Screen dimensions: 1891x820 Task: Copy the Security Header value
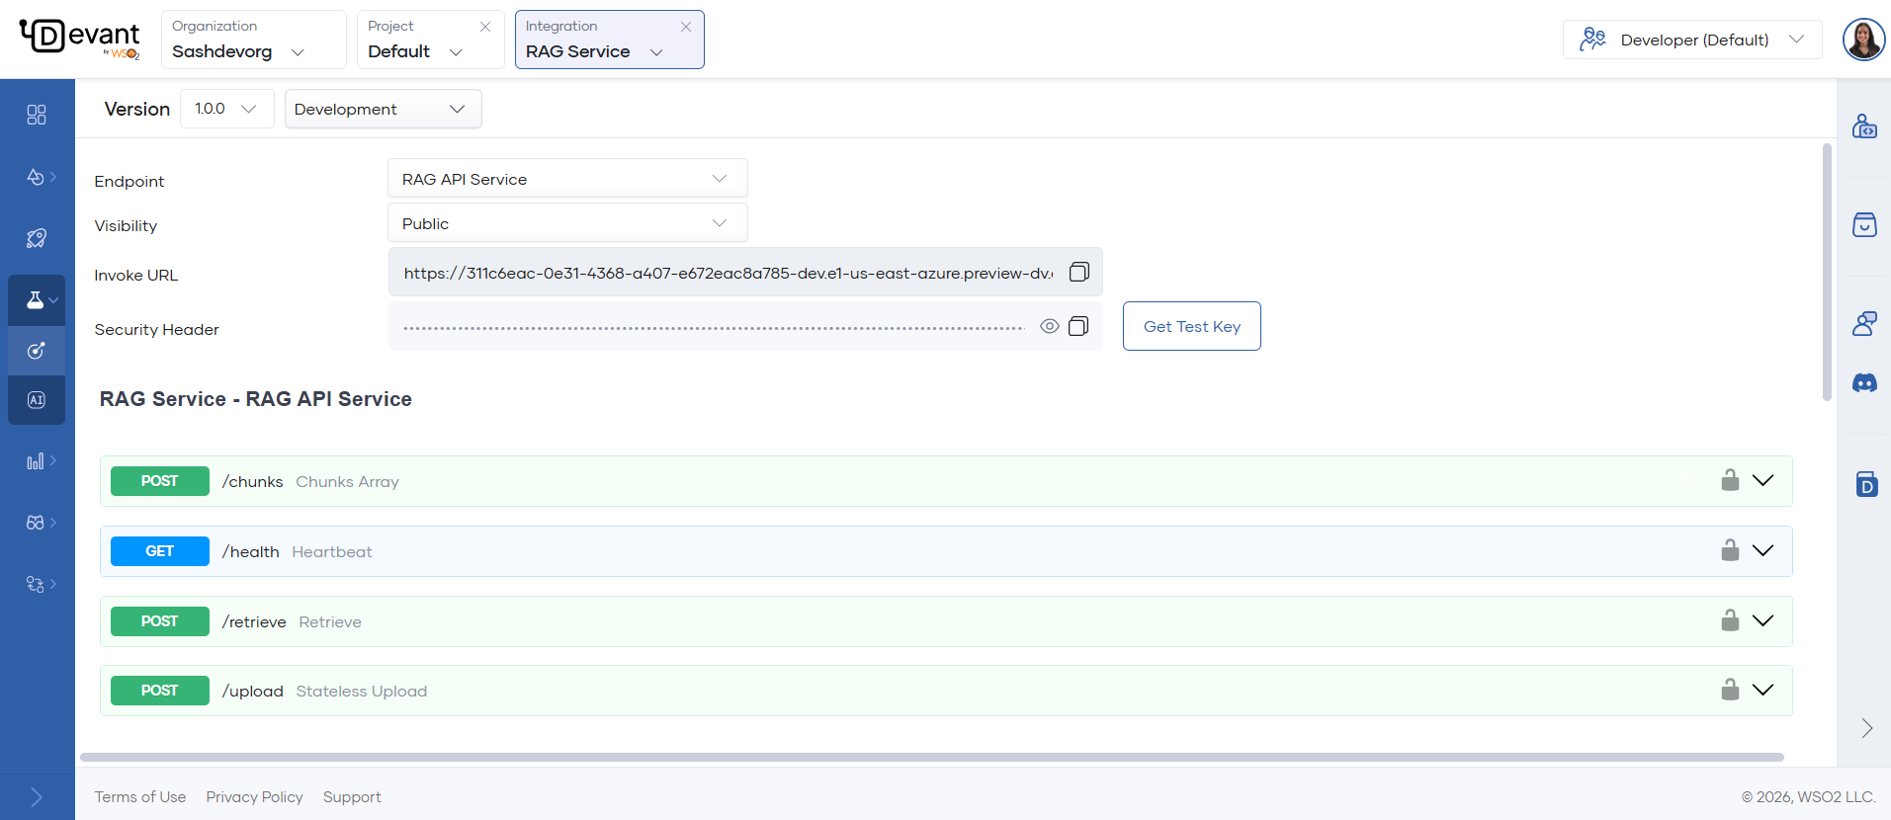(x=1078, y=326)
